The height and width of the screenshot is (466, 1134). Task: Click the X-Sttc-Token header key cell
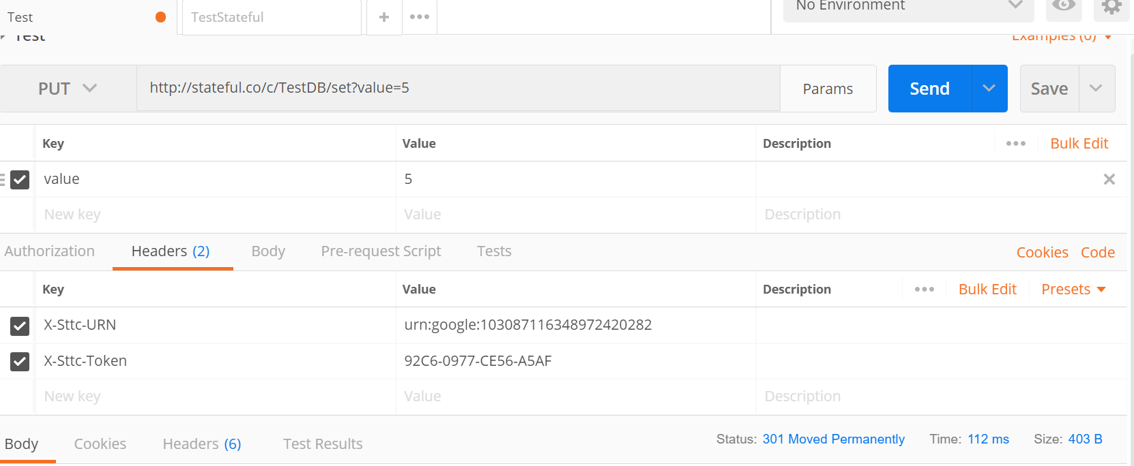point(215,361)
